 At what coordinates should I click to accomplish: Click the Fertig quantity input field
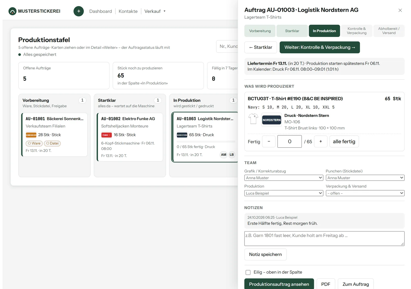point(289,142)
